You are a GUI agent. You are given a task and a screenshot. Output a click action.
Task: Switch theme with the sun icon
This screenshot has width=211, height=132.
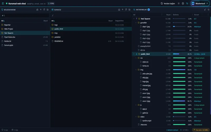click(x=179, y=3)
